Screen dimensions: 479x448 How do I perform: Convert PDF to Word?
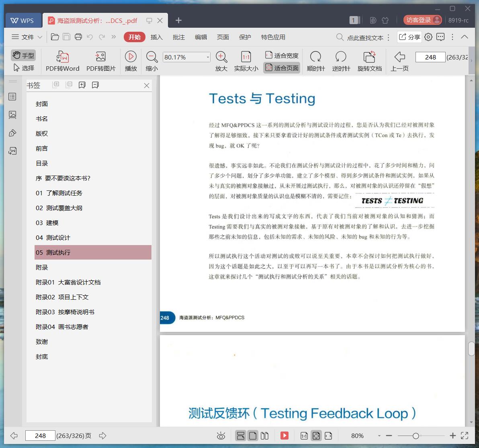62,61
